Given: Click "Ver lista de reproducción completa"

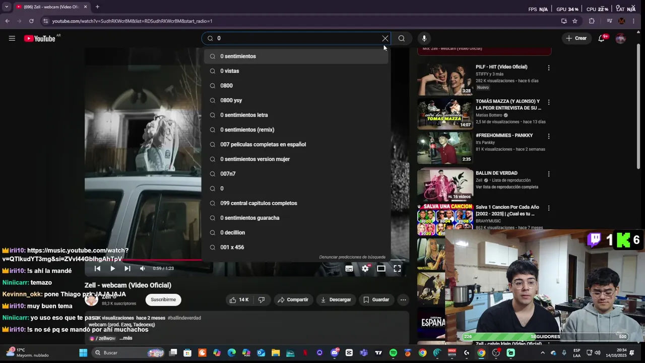Looking at the screenshot, I should pyautogui.click(x=507, y=187).
